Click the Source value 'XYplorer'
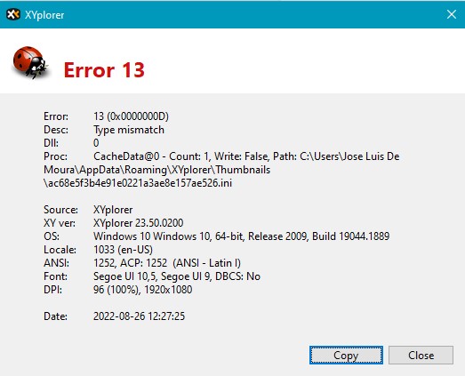This screenshot has width=465, height=376. [113, 210]
